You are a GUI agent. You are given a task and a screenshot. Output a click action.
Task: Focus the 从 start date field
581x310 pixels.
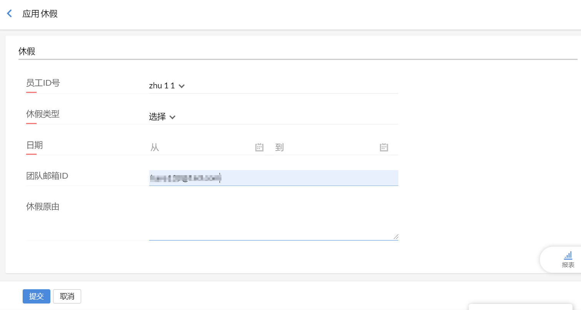(x=200, y=148)
